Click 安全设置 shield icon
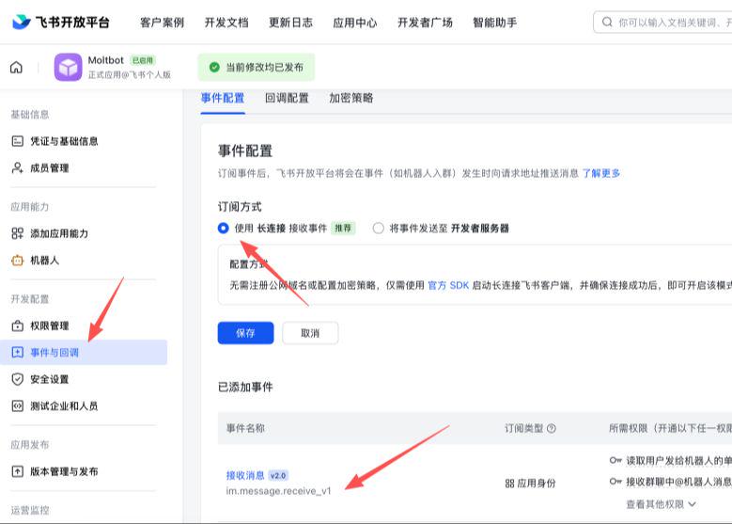This screenshot has height=524, width=732. click(17, 379)
